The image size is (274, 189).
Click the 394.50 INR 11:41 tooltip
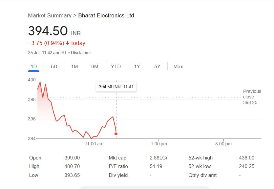click(116, 87)
